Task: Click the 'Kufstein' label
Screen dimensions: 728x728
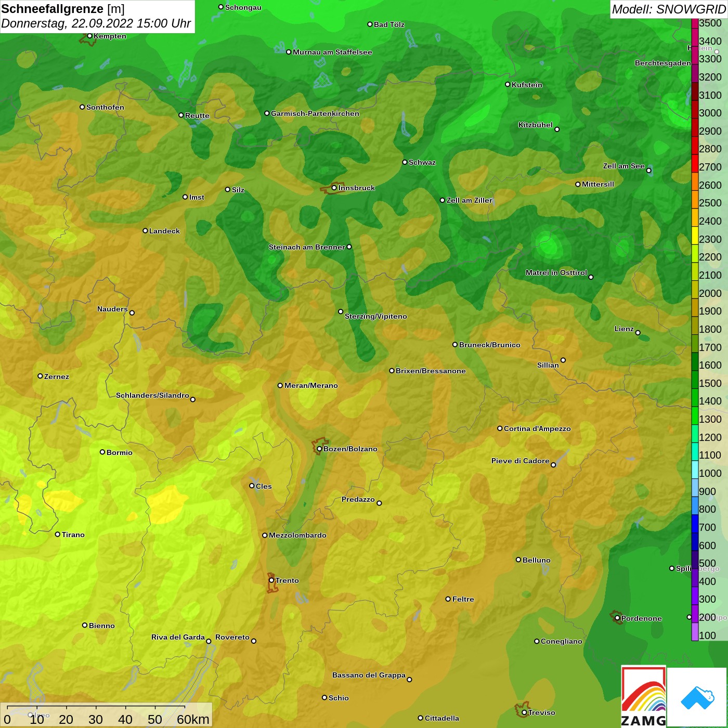Action: point(527,85)
